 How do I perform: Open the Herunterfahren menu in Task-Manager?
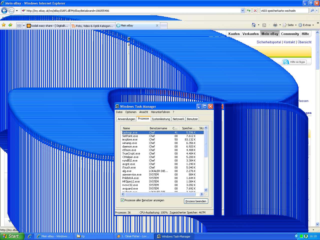160,112
